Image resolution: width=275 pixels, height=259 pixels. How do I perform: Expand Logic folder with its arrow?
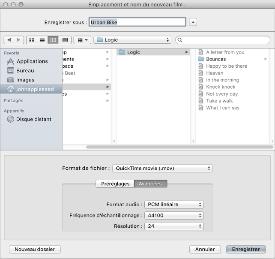(x=187, y=52)
